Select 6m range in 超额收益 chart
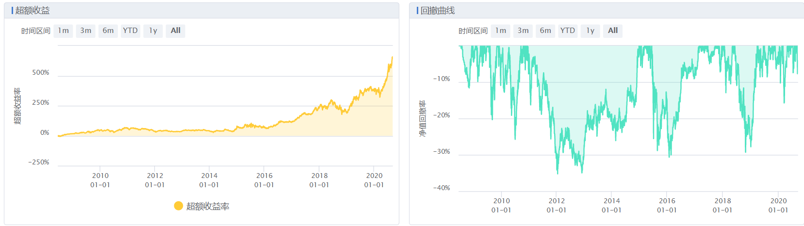 108,31
